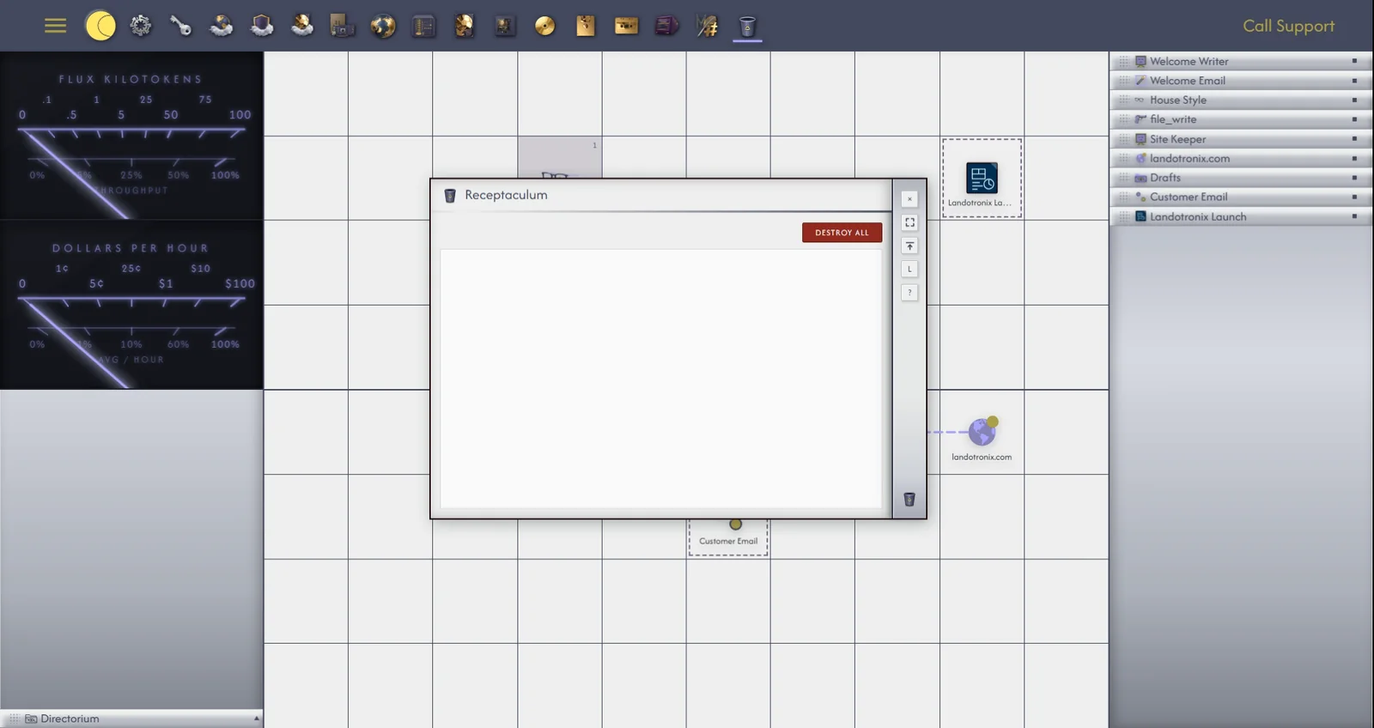
Task: Select the cog gear toolbar icon
Action: pos(141,26)
